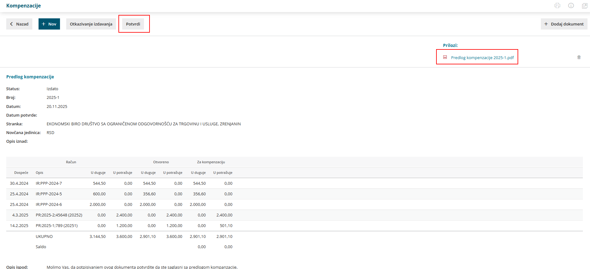Select the IR:PPP-2024-6 row description

[x=49, y=205]
